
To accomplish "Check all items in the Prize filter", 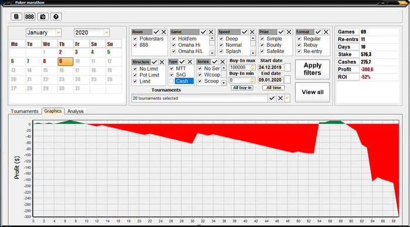I will [281, 32].
